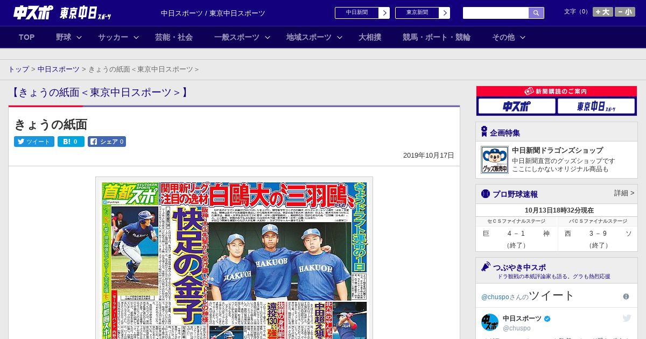This screenshot has height=339, width=646.
Task: Click 中日スポーツ / 東京中日スポーツ header text
Action: [213, 13]
